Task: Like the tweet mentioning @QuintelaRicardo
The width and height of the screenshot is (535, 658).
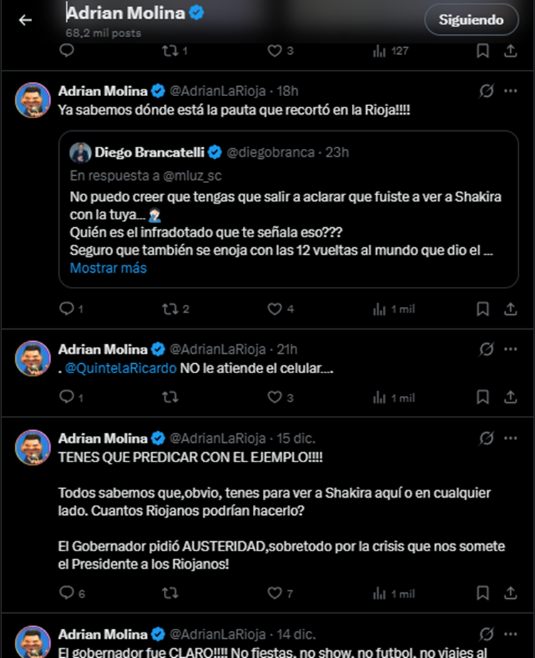Action: 275,397
